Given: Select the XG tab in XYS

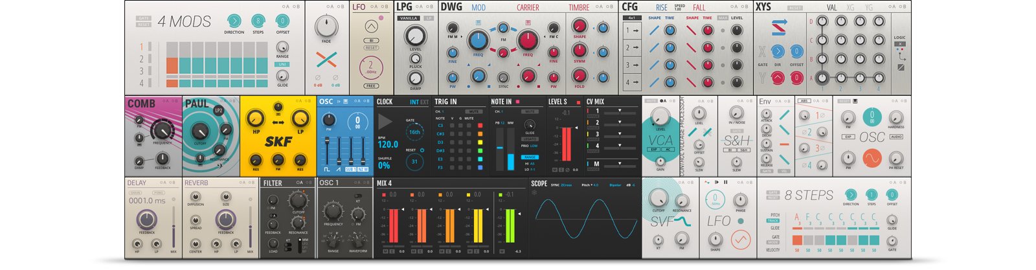Looking at the screenshot, I should [850, 8].
